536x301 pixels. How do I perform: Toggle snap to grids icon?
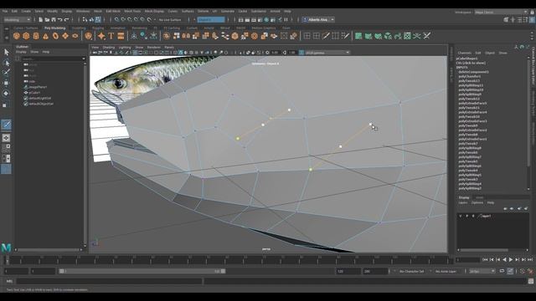pyautogui.click(x=117, y=20)
